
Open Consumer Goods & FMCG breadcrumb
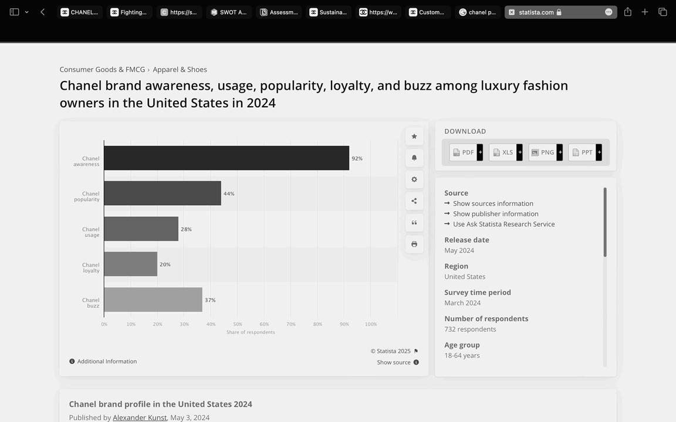(x=102, y=69)
